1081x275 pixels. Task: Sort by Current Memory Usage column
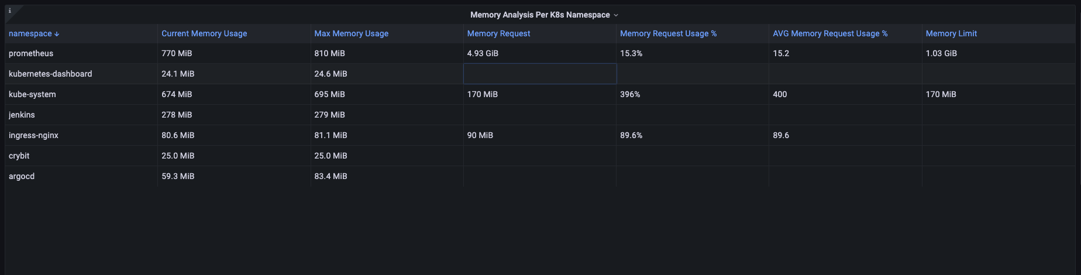point(204,33)
